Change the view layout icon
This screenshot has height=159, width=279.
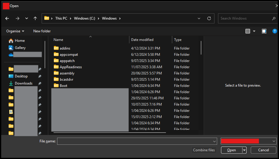coord(248,31)
